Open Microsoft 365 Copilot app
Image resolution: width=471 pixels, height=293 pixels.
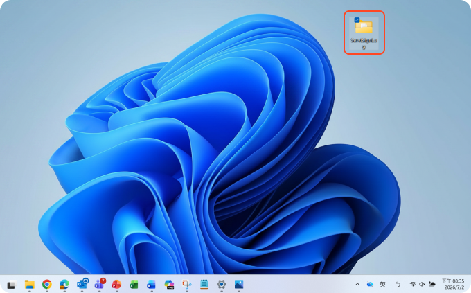click(169, 284)
